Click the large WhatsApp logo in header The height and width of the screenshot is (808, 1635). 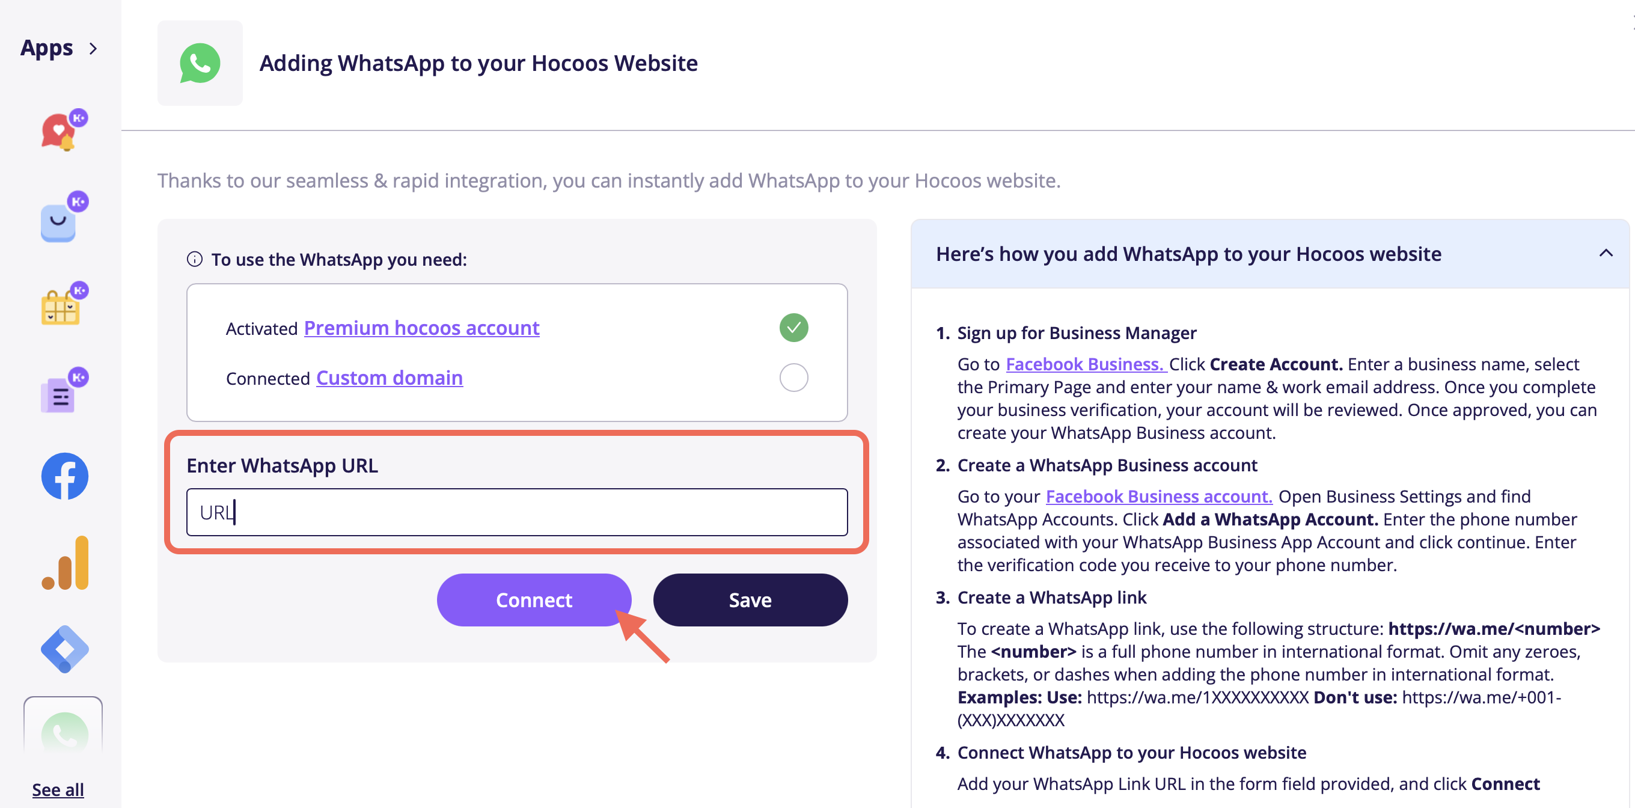coord(200,63)
